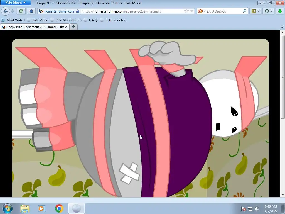This screenshot has width=285, height=214.
Task: Launch Google Chrome from the taskbar
Action: tap(59, 208)
